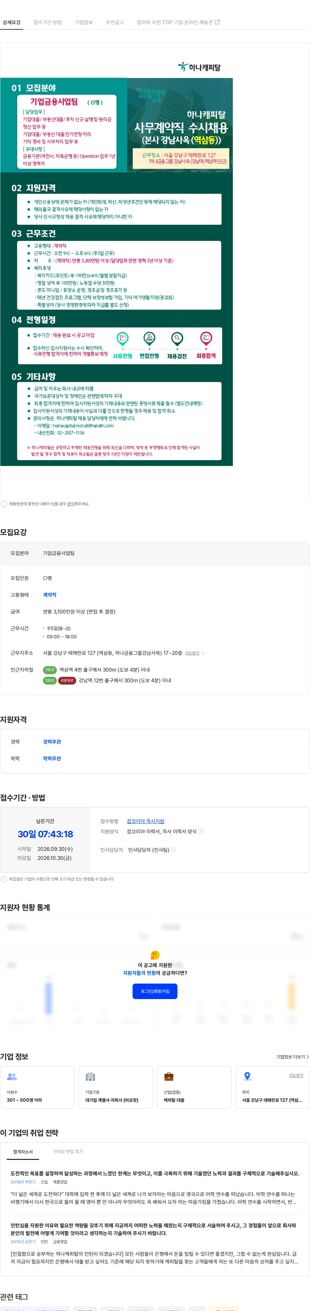
Task: Open 기업정보 더보기 link
Action: 292,1057
